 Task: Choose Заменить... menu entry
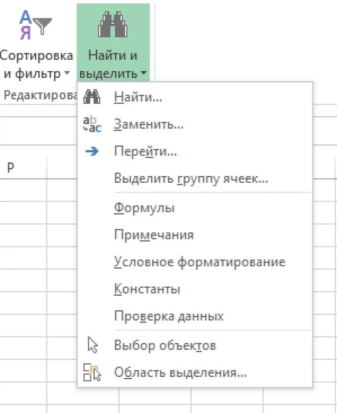coord(195,124)
